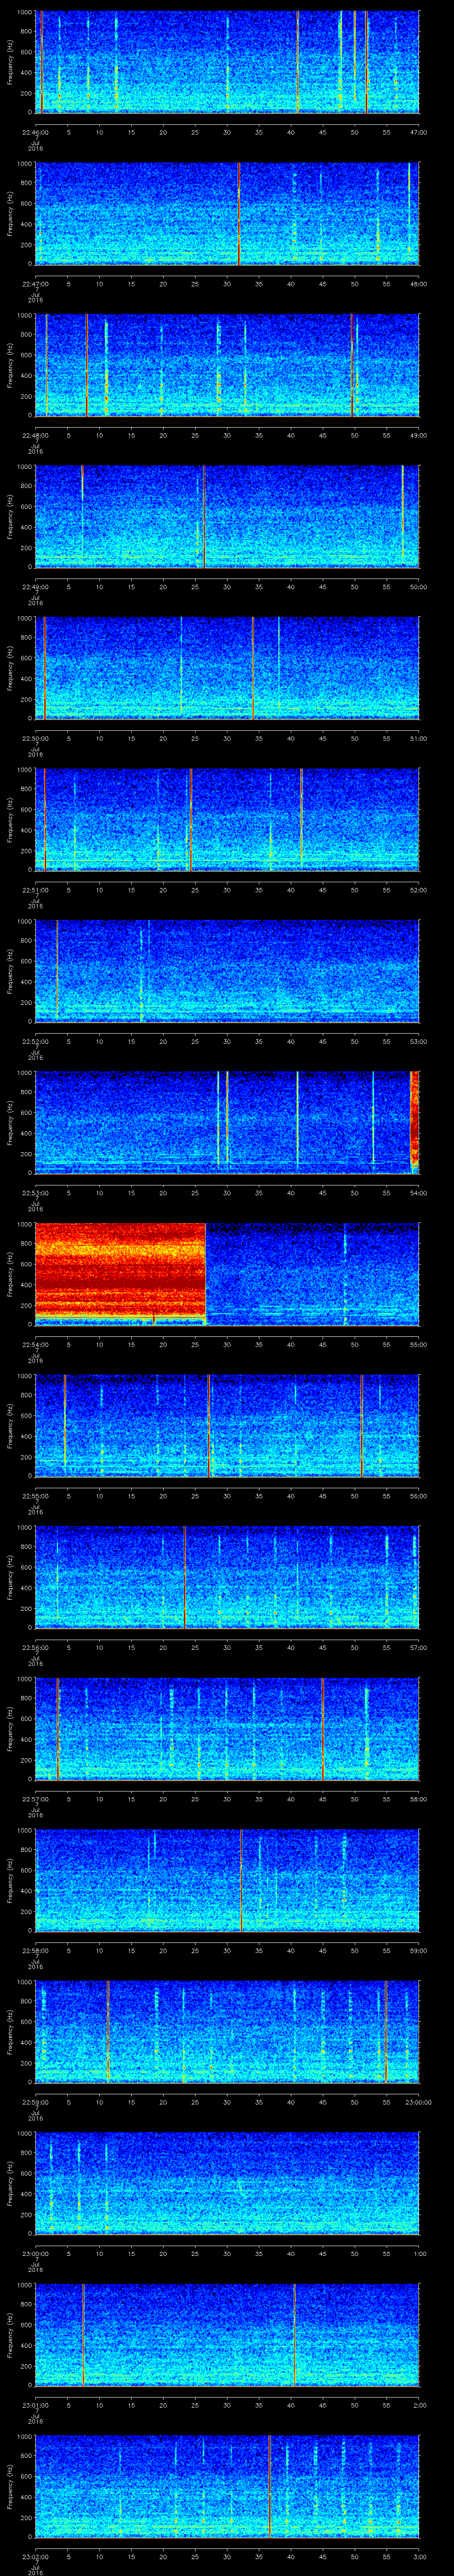Click "Frequency (Hz)" axis label of the 23:02:00 panel
Screen dimensions: 454x2576
pyautogui.click(x=10, y=2486)
